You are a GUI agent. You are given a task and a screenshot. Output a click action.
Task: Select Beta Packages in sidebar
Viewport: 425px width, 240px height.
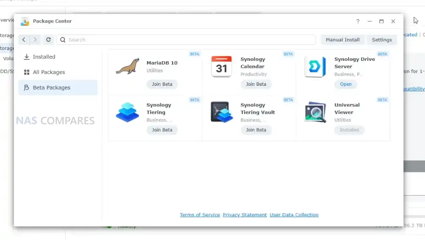click(51, 87)
